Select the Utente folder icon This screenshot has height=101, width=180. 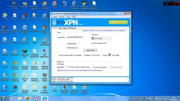tap(35, 16)
